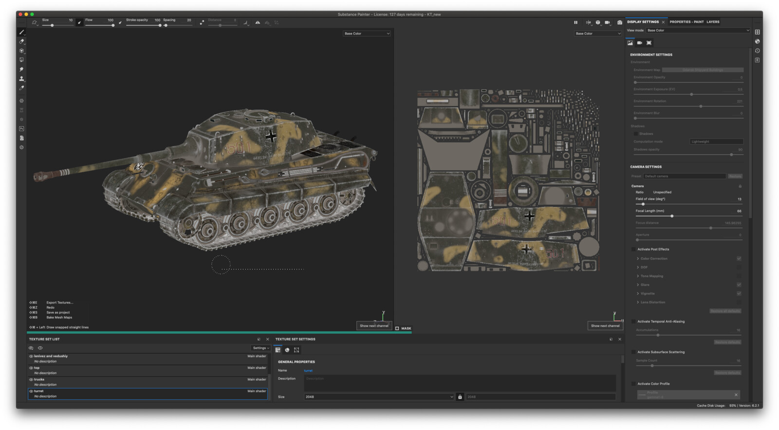Adjust the Field of view slider
Image resolution: width=779 pixels, height=430 pixels.
(688, 204)
